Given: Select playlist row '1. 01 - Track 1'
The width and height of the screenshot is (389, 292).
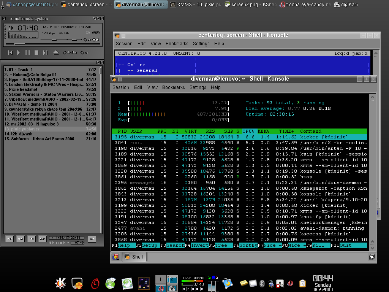Looking at the screenshot, I should 51,70.
